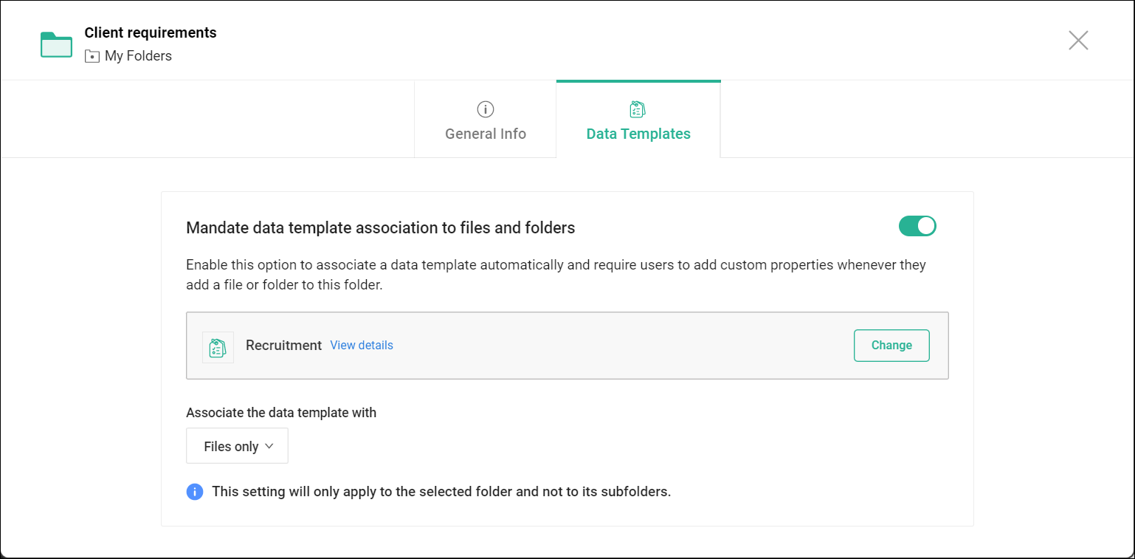Select the Data Templates tab label
The width and height of the screenshot is (1135, 559).
638,134
